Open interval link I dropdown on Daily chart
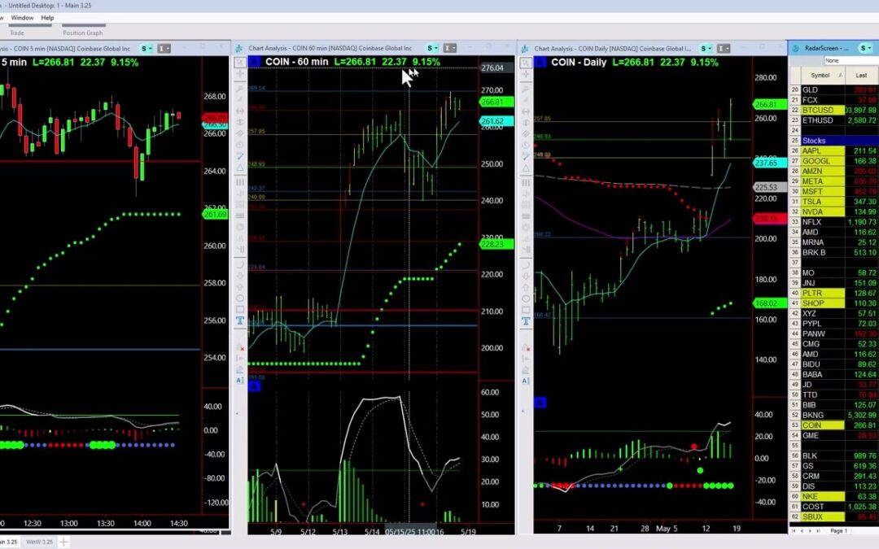The height and width of the screenshot is (549, 879). point(724,48)
